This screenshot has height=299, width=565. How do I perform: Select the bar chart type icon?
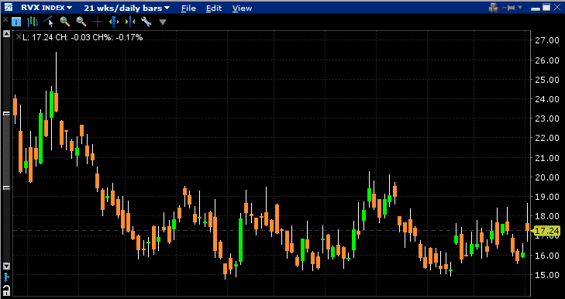33,22
